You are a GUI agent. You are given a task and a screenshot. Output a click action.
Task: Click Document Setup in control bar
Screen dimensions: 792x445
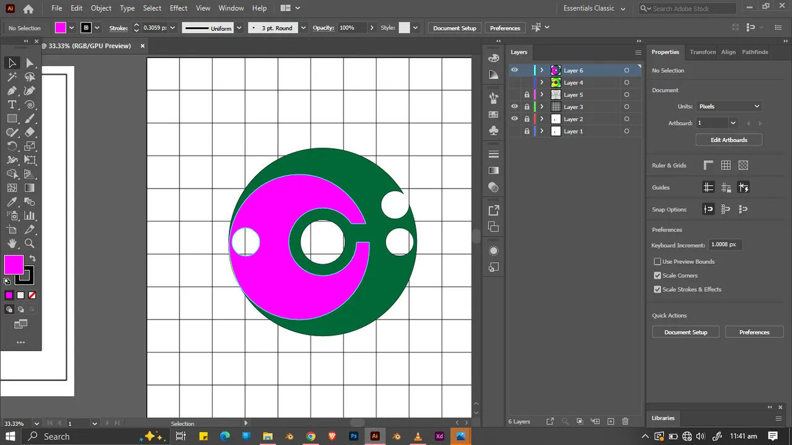[455, 28]
